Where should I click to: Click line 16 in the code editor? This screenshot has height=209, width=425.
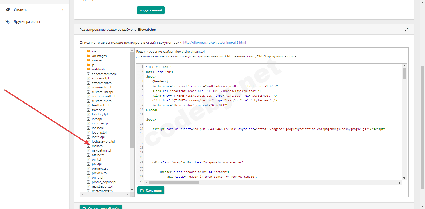(212, 138)
